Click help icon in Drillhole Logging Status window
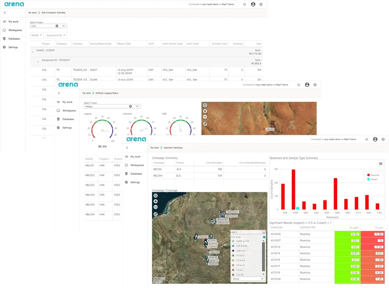The width and height of the screenshot is (389, 288). point(315,85)
